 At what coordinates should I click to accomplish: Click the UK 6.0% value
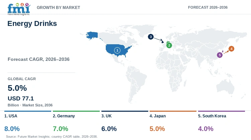pyautogui.click(x=109, y=129)
